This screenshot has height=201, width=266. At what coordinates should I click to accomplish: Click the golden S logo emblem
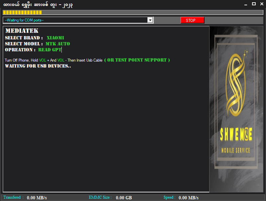(236, 85)
